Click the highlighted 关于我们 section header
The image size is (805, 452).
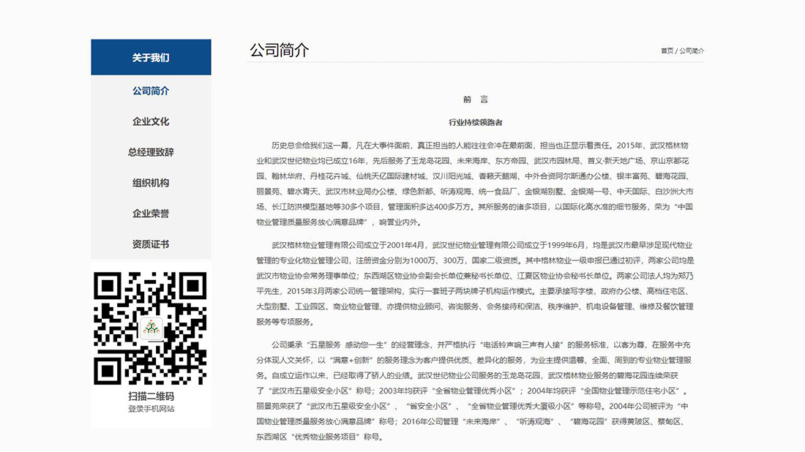tap(150, 56)
